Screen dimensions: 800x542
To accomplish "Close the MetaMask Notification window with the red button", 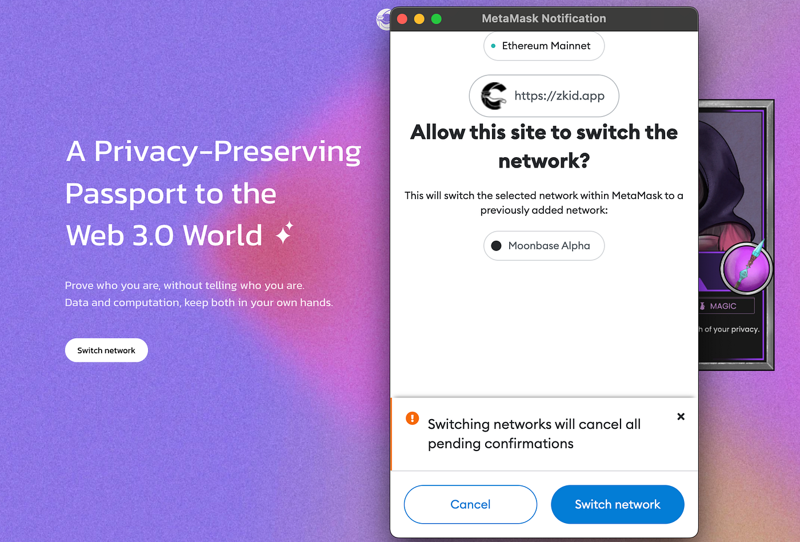I will click(402, 19).
